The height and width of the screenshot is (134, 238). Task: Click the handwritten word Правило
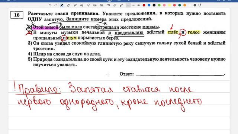tap(38, 90)
